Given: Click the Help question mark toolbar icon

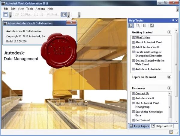Looking at the screenshot, I should [x=64, y=15].
